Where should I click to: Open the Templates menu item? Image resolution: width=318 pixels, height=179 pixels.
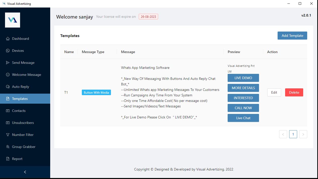20,99
